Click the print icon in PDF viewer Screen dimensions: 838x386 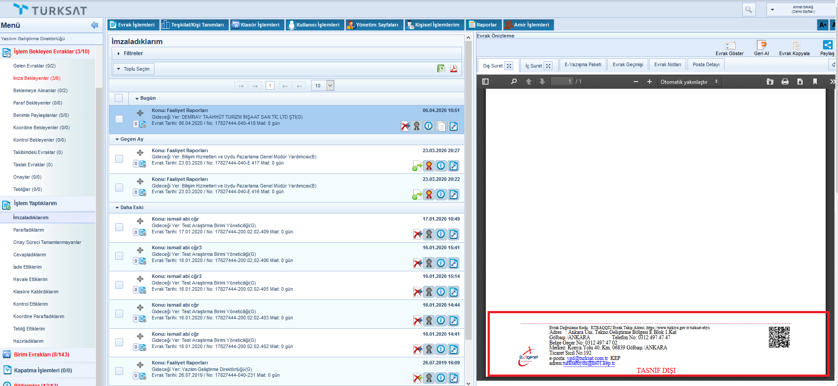point(785,82)
